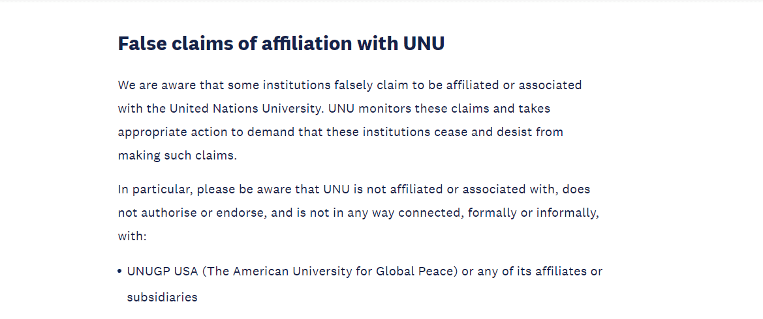Click the 'UNUGP USA' list item text

point(162,271)
